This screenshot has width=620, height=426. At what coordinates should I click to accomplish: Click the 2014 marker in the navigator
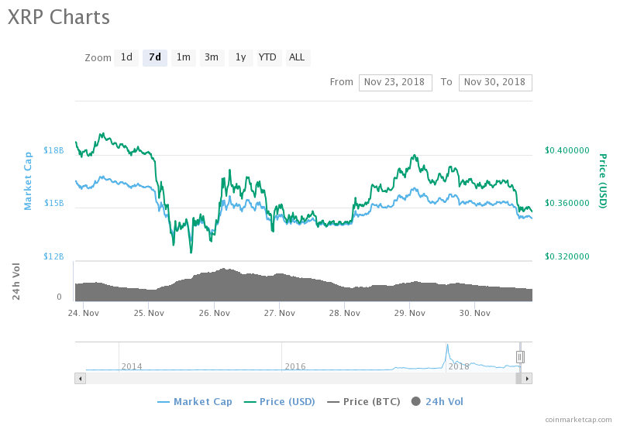coord(132,366)
